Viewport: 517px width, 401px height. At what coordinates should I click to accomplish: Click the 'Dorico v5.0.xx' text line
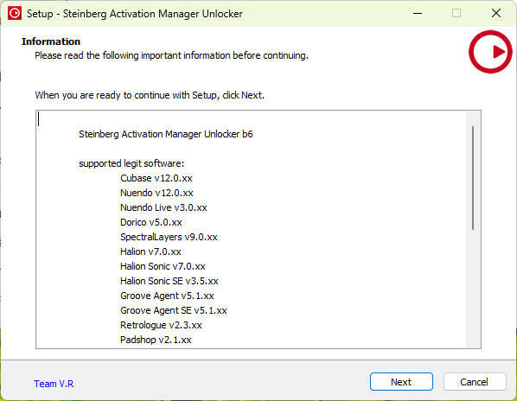(x=151, y=222)
